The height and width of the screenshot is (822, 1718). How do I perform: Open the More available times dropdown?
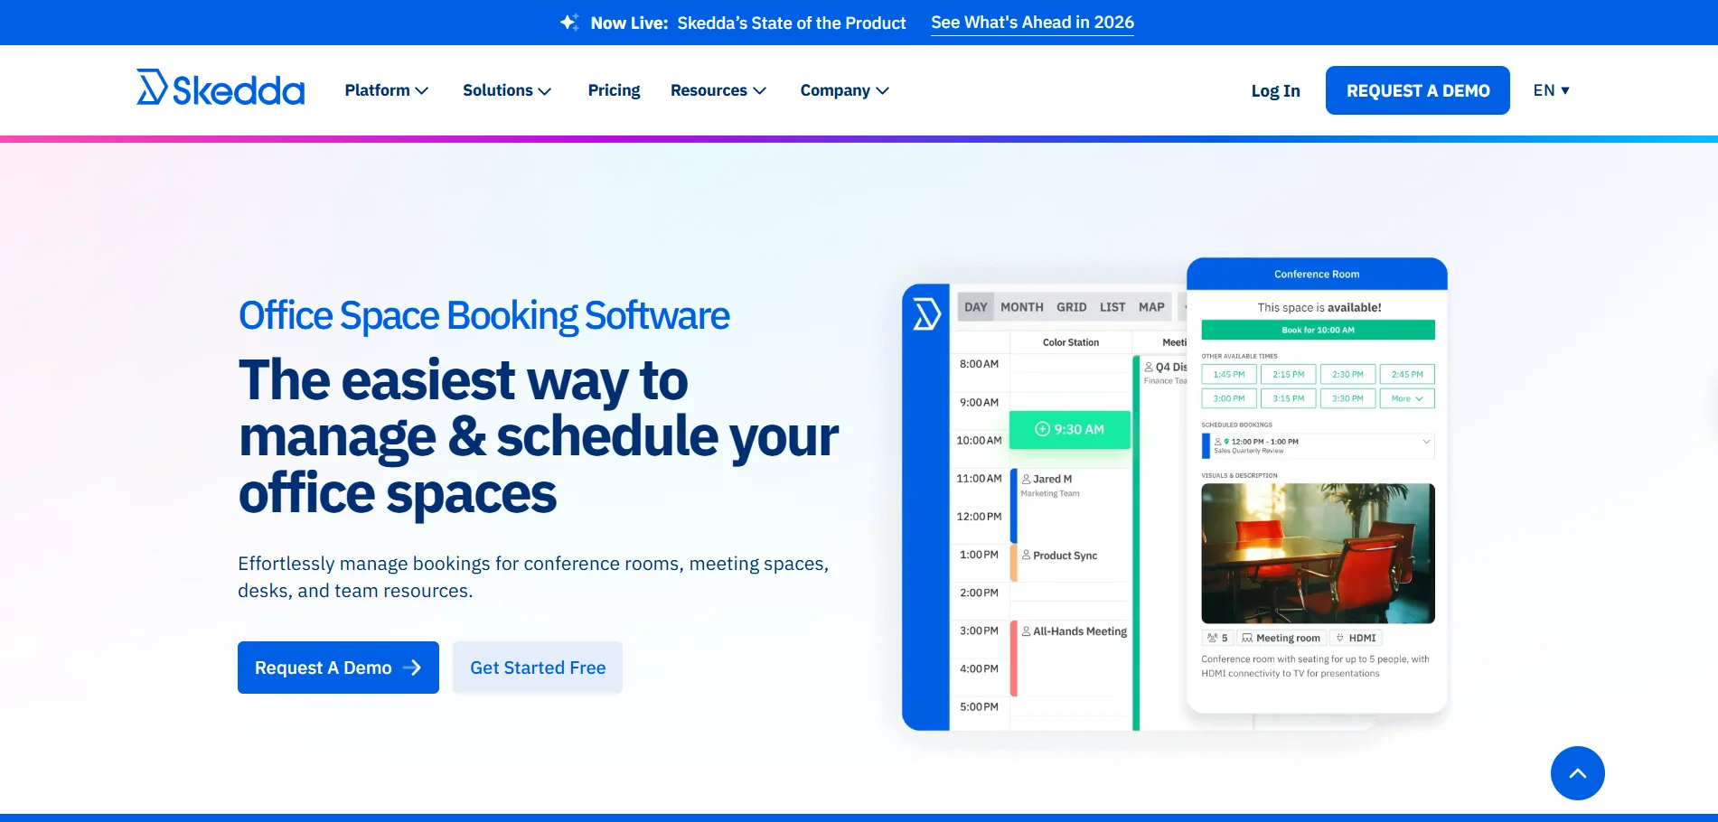(1406, 398)
